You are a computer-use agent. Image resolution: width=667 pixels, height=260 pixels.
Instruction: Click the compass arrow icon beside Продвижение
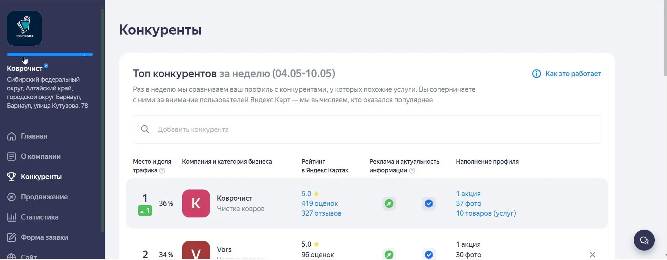[12, 197]
